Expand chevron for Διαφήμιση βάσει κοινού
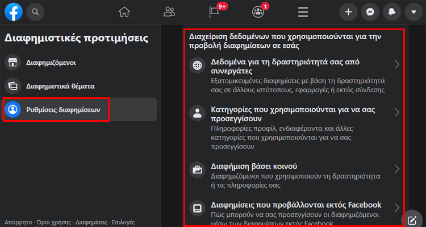Viewport: 426px width, 227px height. coord(396,169)
